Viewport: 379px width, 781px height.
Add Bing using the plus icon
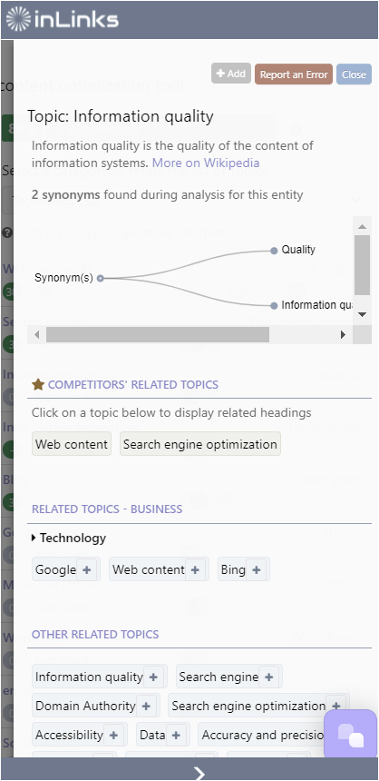coord(257,569)
